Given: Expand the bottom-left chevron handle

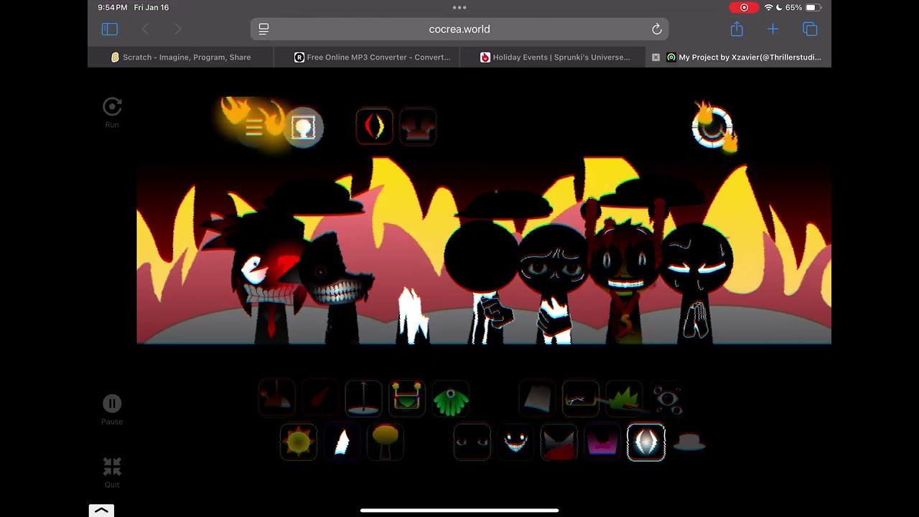Looking at the screenshot, I should pyautogui.click(x=101, y=511).
